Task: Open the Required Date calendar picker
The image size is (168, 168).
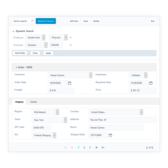Action: (x=151, y=83)
